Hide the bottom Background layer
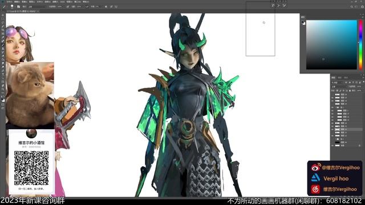 332,146
